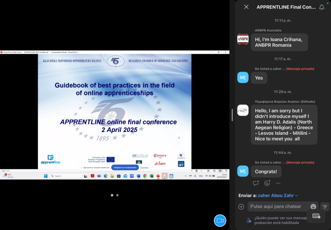Switch to the second page dot indicator
The image size is (331, 230).
pyautogui.click(x=117, y=195)
